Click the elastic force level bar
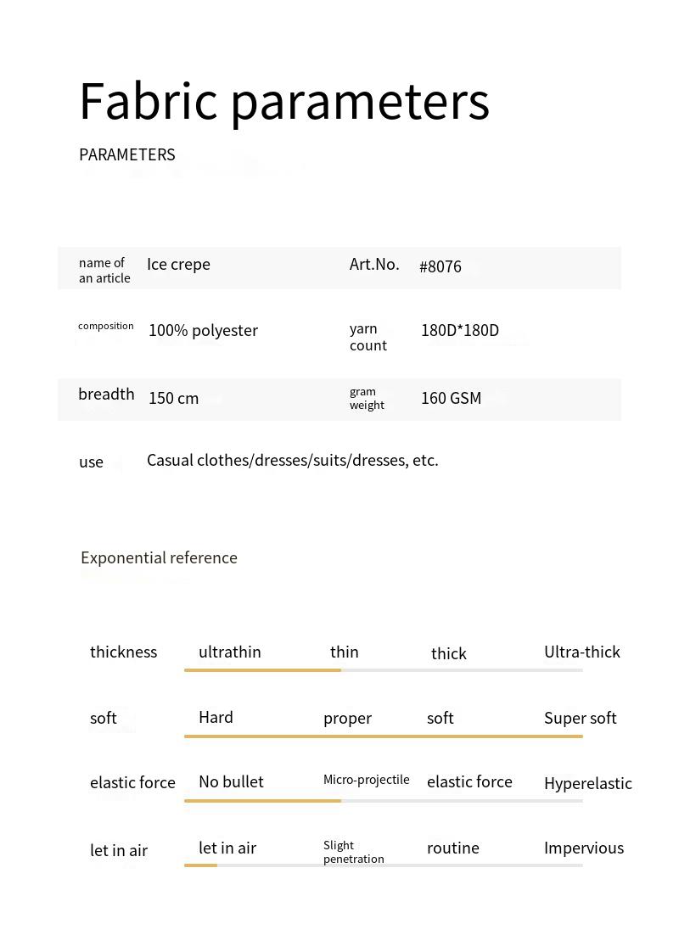The image size is (679, 935). pos(383,801)
